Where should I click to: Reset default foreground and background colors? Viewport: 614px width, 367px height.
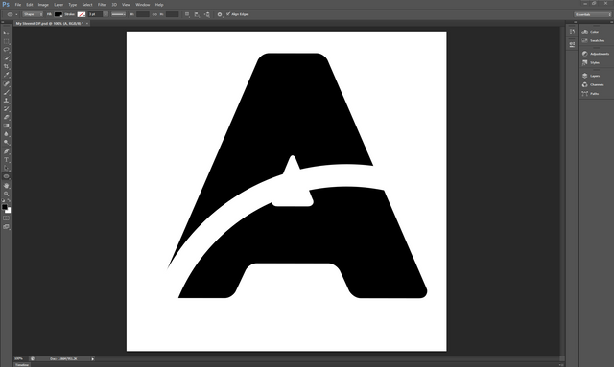pos(4,200)
